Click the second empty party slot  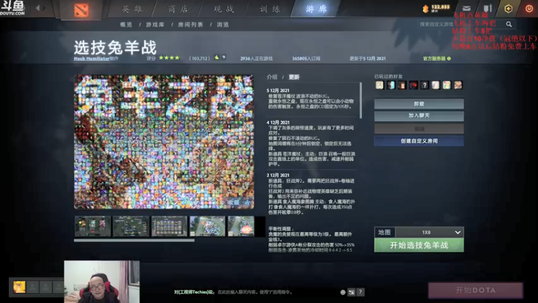point(46,287)
